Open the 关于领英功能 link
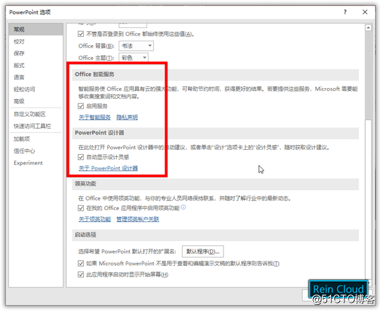Image resolution: width=381 pixels, height=311 pixels. 95,219
